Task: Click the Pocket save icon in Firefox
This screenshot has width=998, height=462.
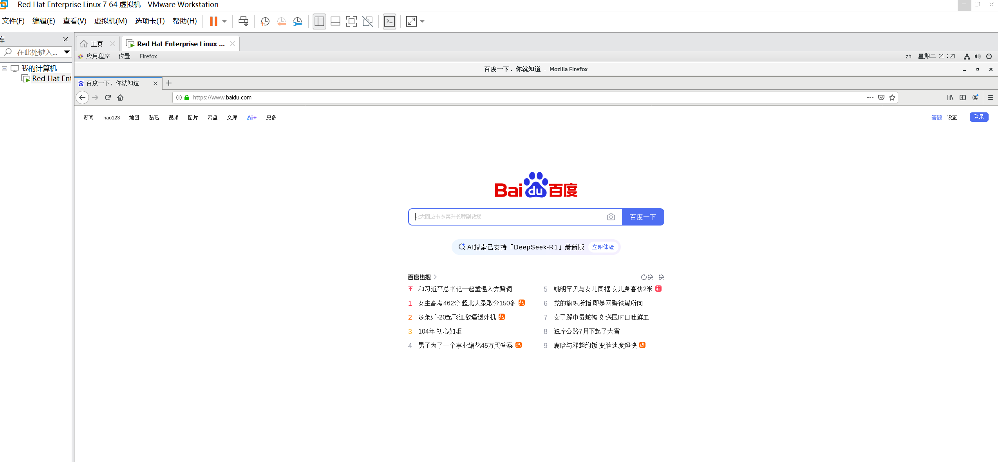Action: [x=881, y=97]
